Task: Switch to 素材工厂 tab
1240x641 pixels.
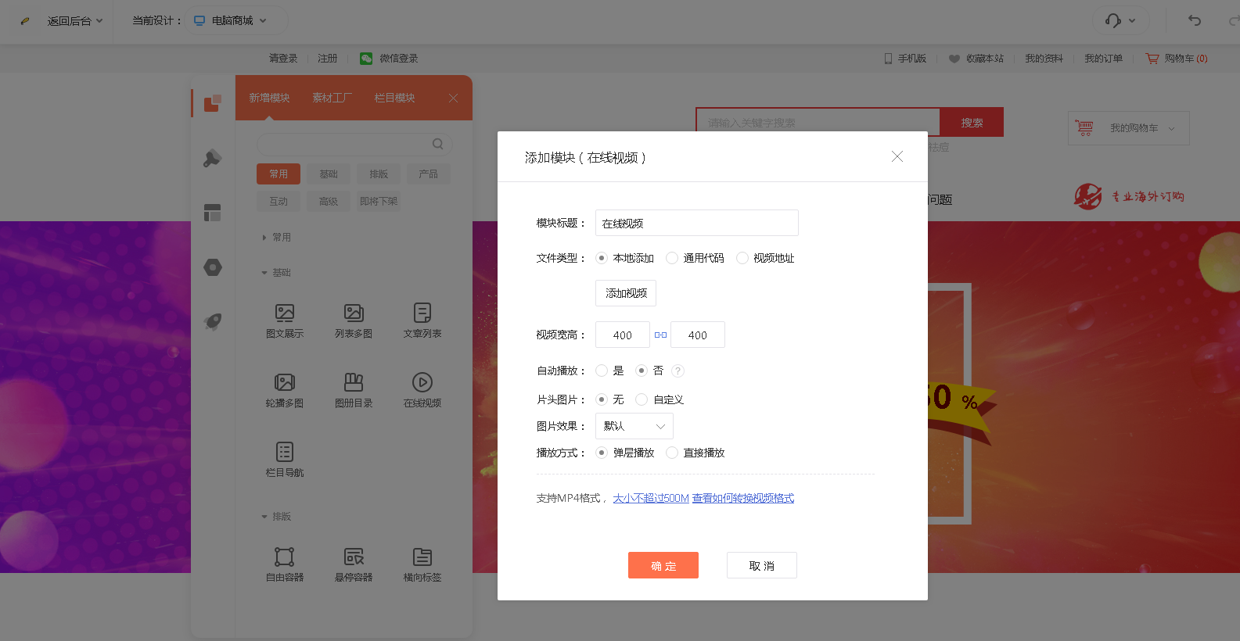Action: click(x=332, y=98)
